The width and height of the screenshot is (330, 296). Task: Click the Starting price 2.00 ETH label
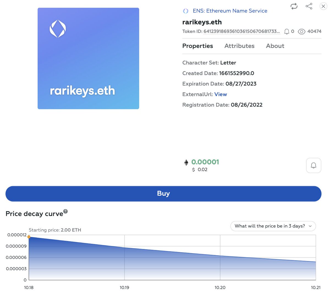(x=55, y=230)
